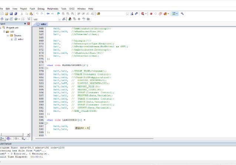This screenshot has width=236, height=165.
Task: Click the Disable All Breakpoints icon
Action: point(160,14)
